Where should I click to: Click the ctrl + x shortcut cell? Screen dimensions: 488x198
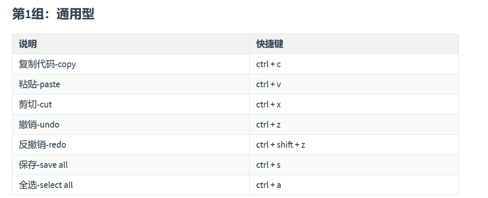click(x=354, y=104)
